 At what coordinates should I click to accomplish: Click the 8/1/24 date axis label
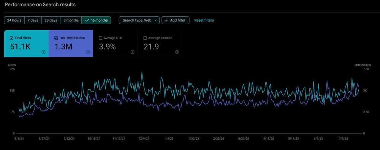(19, 139)
